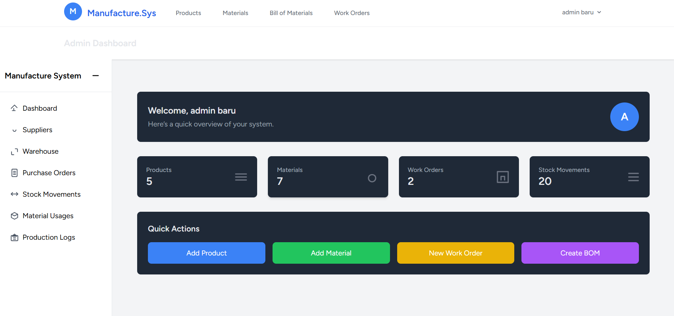Click the Material Usages box icon
The height and width of the screenshot is (316, 674).
14,216
